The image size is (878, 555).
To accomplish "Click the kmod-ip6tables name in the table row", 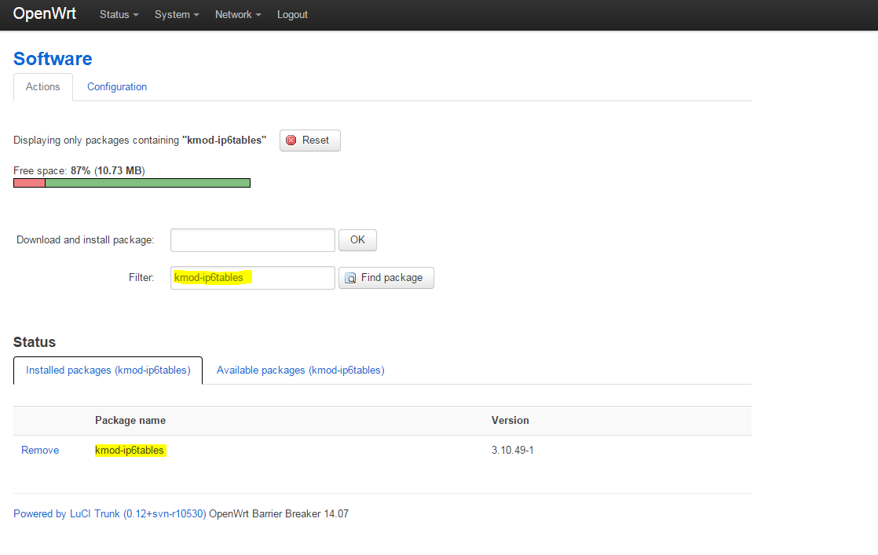I will 130,451.
